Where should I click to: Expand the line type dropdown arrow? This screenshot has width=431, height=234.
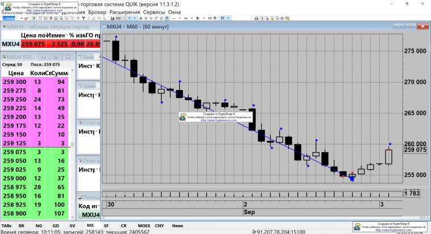[x=180, y=18]
